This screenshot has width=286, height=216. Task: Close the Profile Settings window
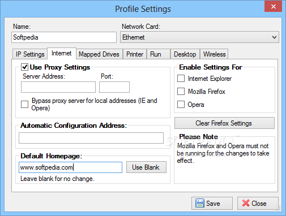273,7
